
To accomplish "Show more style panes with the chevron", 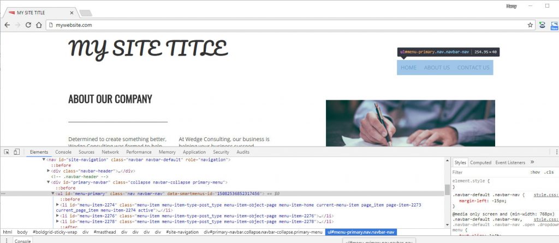I will [x=532, y=162].
